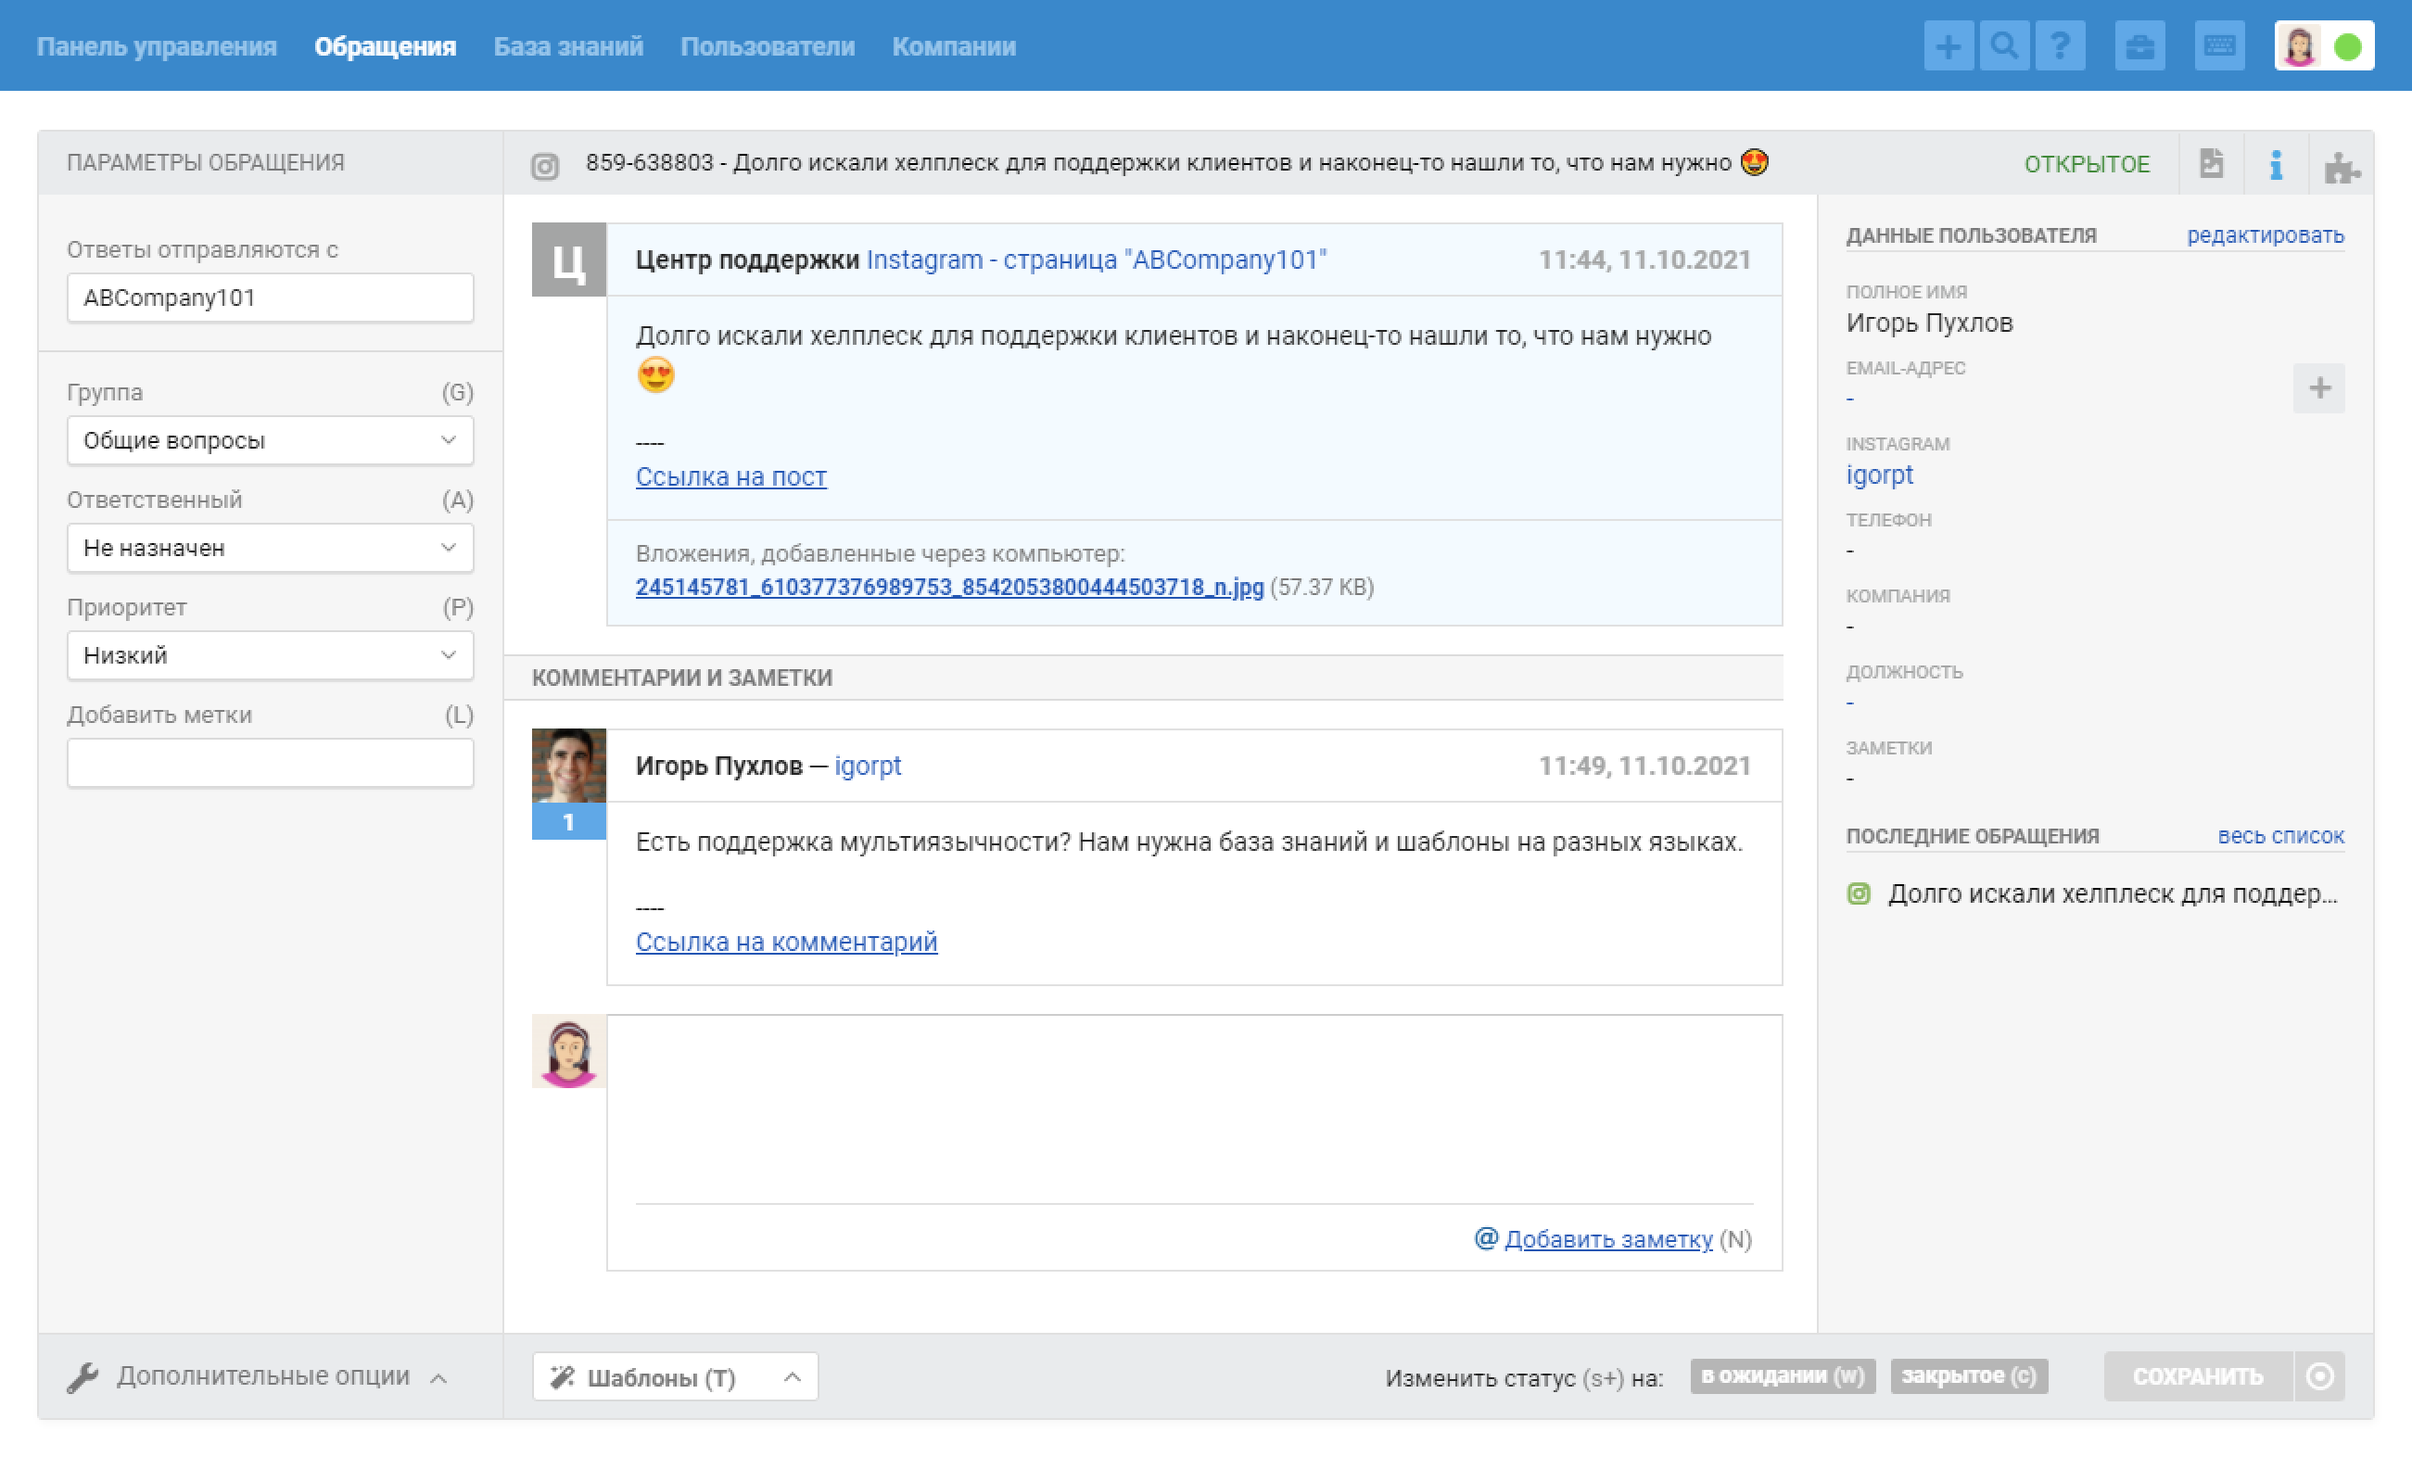Image resolution: width=2412 pixels, height=1457 pixels.
Task: Click the support center Ц avatar
Action: click(x=569, y=260)
